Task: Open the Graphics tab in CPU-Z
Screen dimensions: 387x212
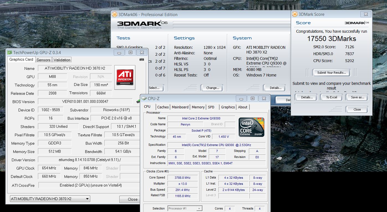Action: [x=228, y=107]
